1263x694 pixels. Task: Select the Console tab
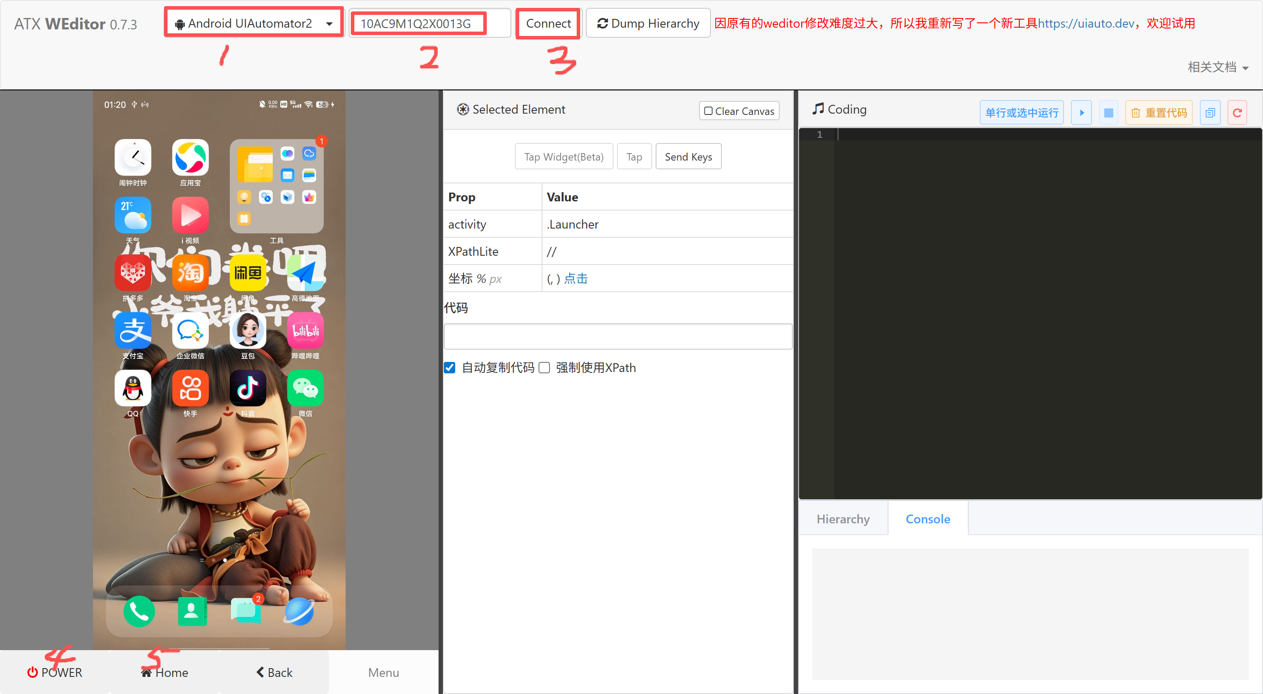[x=928, y=519]
